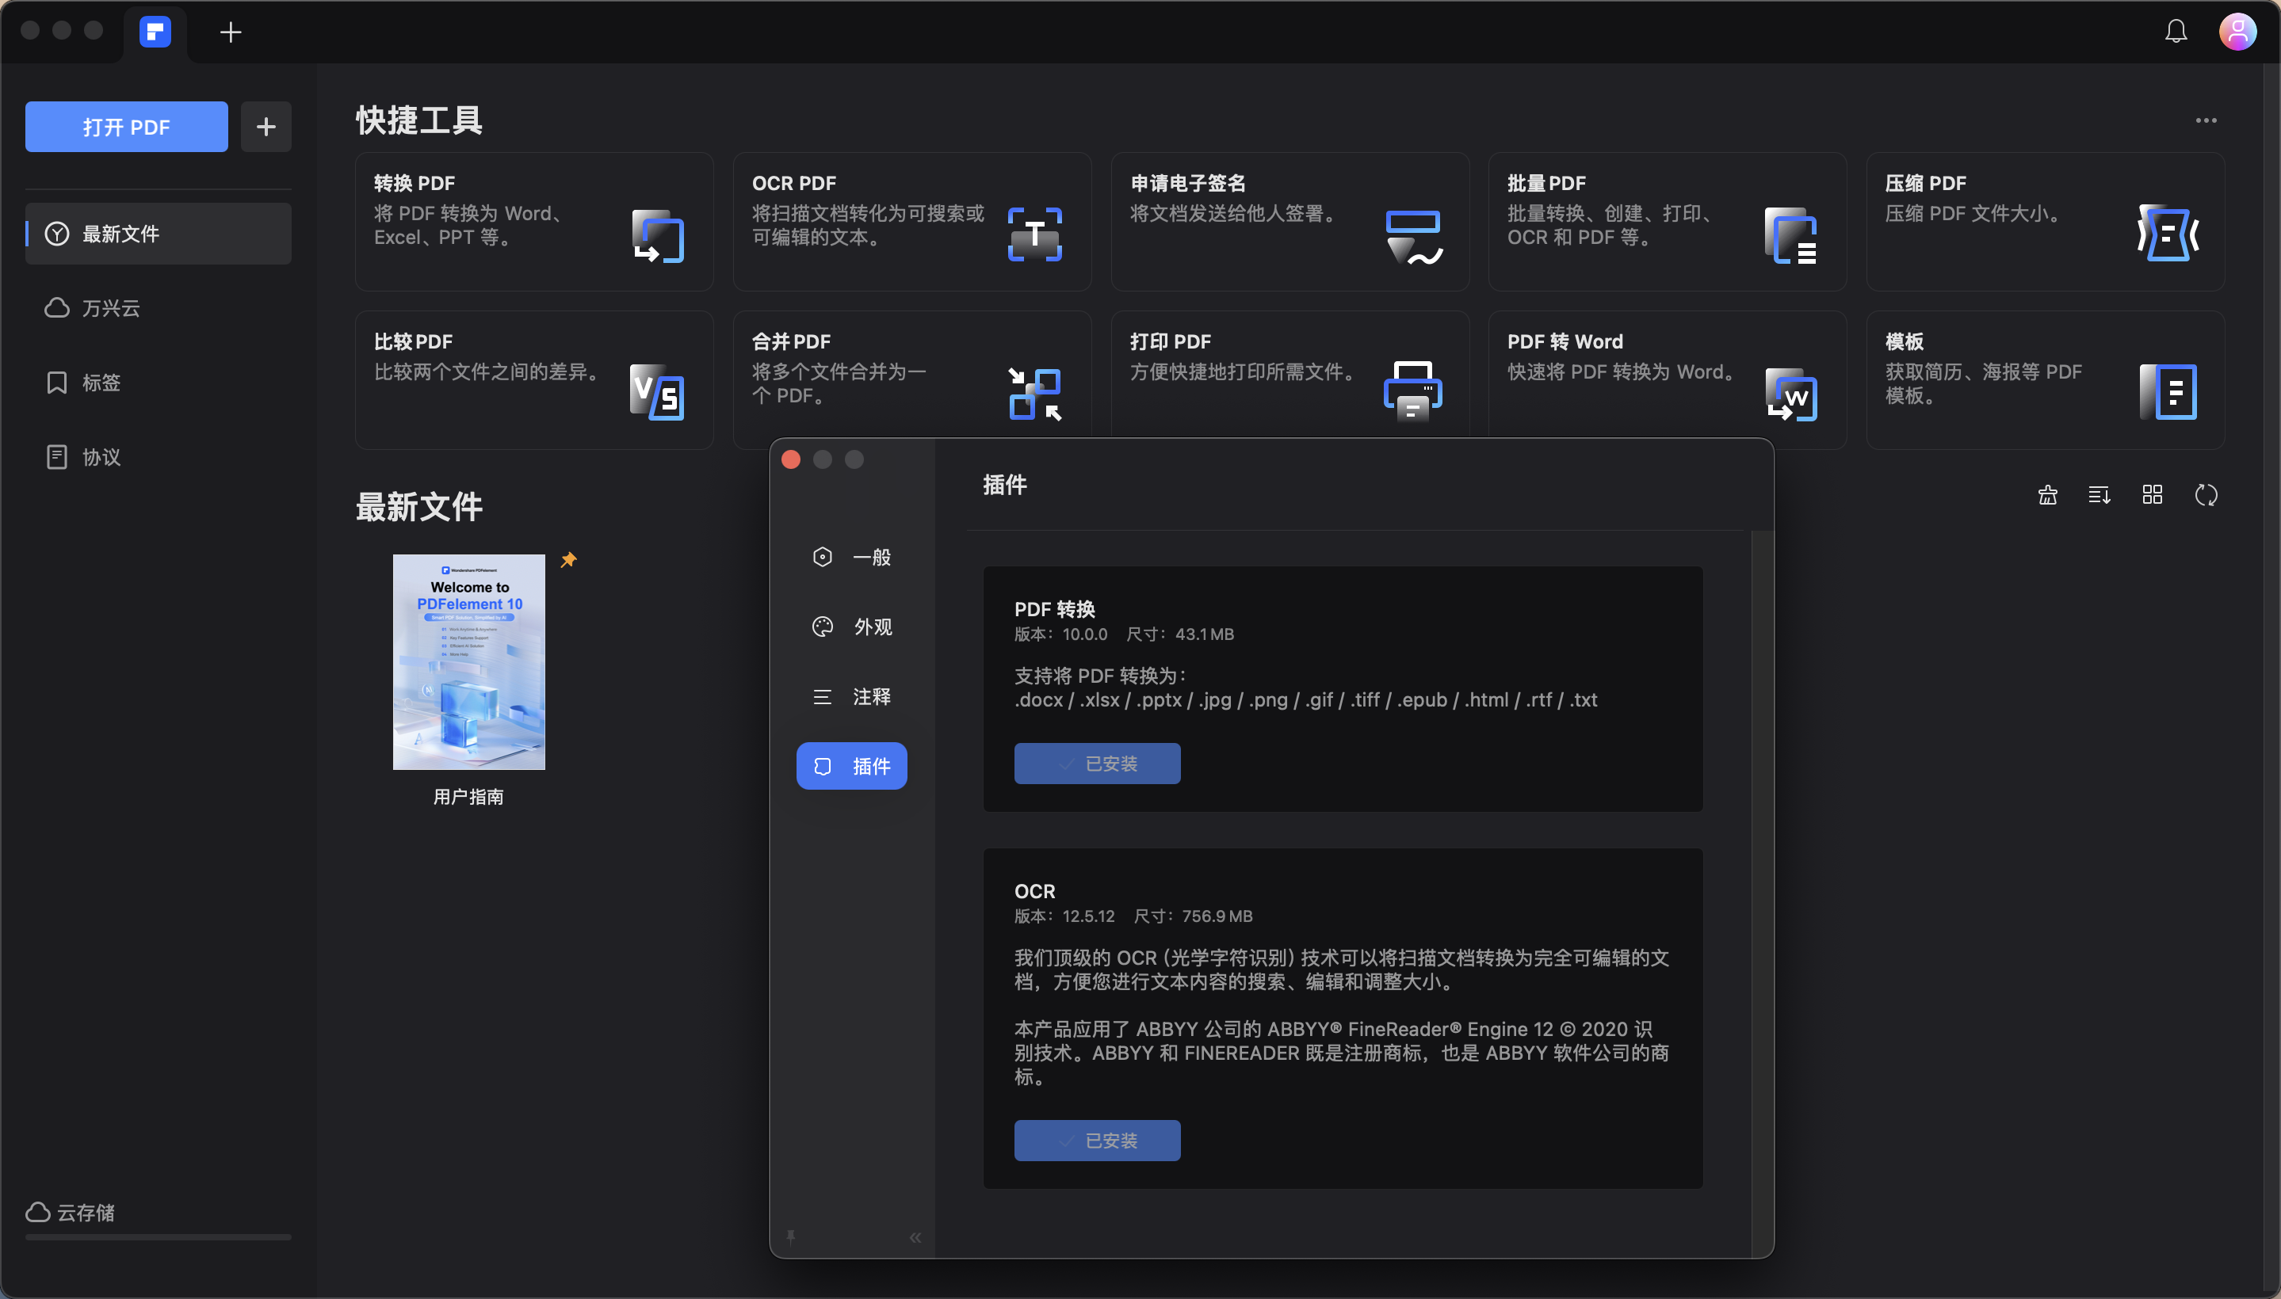2281x1299 pixels.
Task: Click the 比较 PDF compare icon
Action: [657, 391]
